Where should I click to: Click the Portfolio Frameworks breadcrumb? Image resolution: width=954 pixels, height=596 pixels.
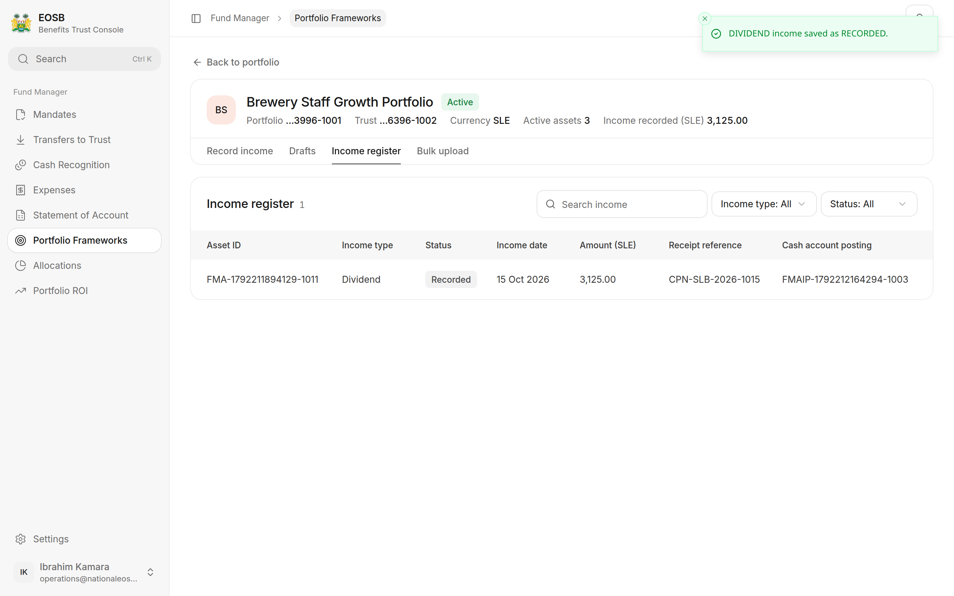pos(338,18)
